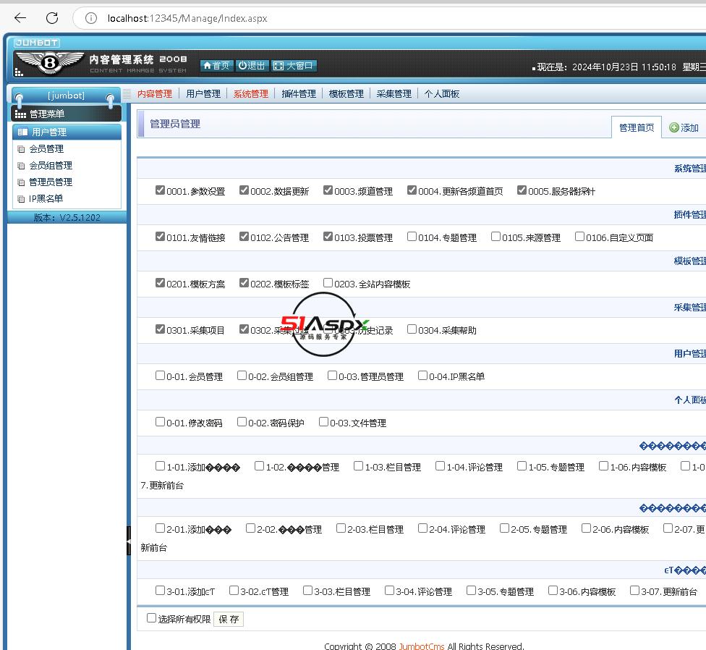Click the 退出 logout power icon
Screen dimensions: 706x650
click(x=243, y=66)
